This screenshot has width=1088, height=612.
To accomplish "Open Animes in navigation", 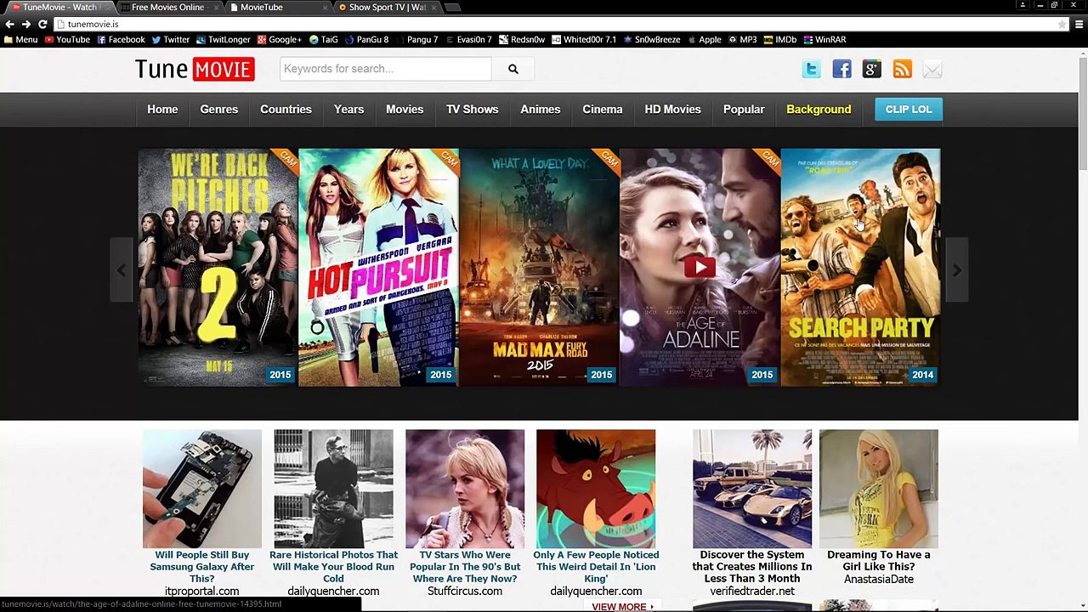I will tap(541, 110).
